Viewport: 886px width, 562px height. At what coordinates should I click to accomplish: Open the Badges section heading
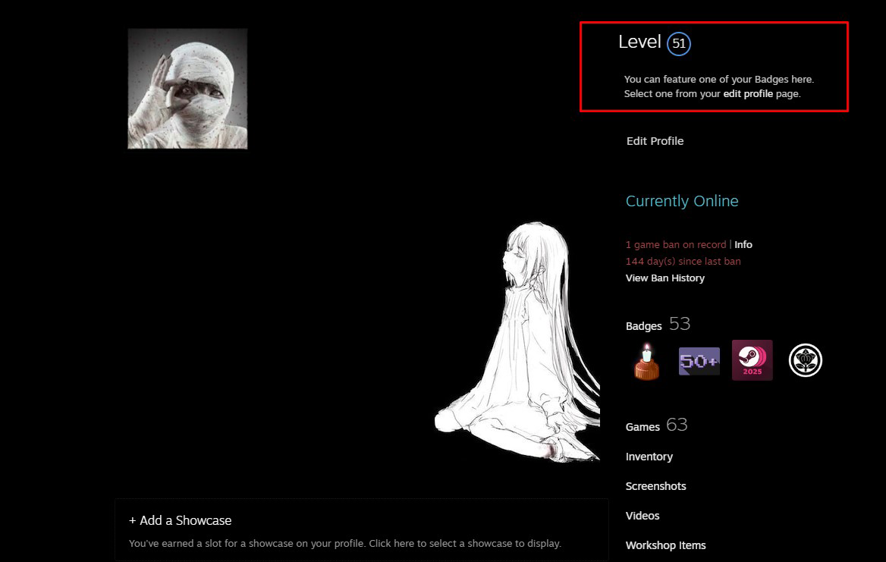pos(643,326)
